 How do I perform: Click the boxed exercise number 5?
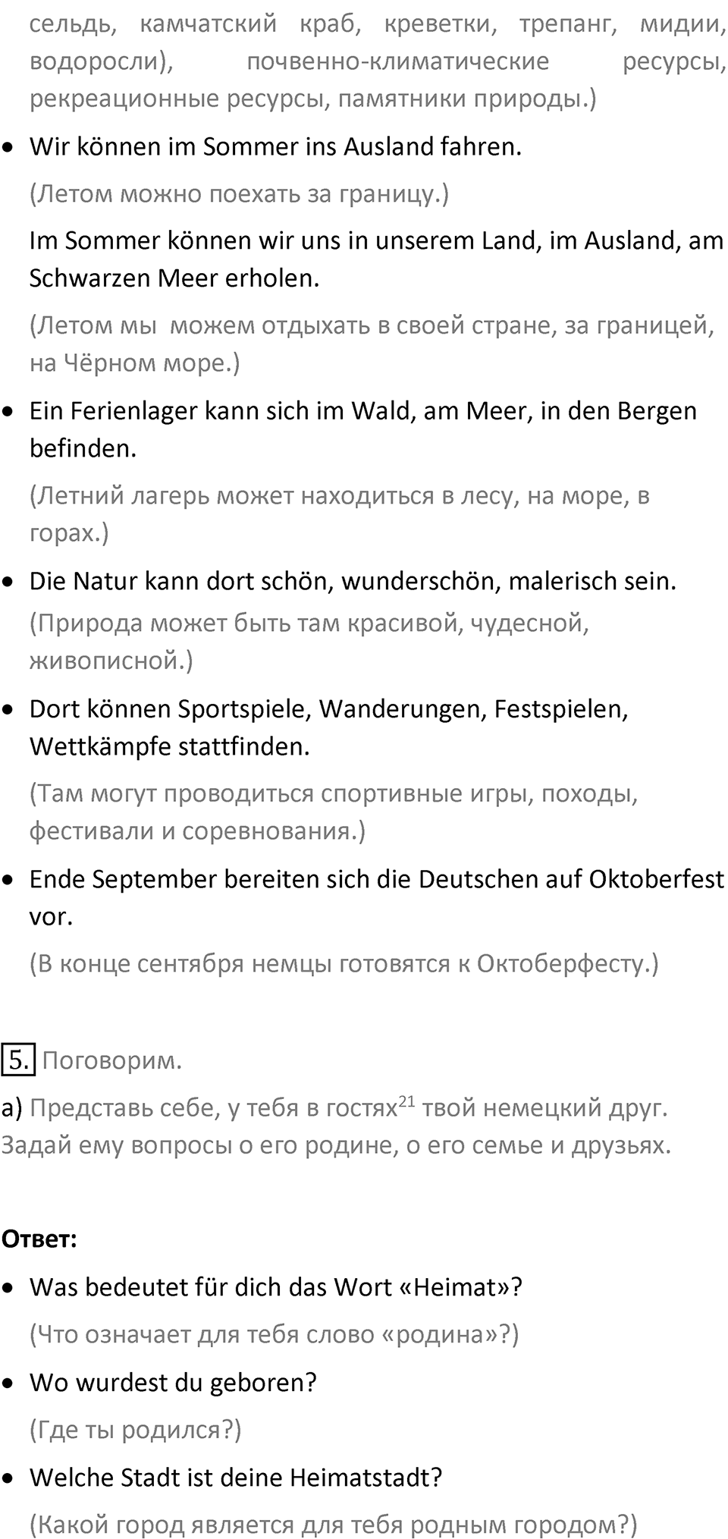coord(18,1060)
